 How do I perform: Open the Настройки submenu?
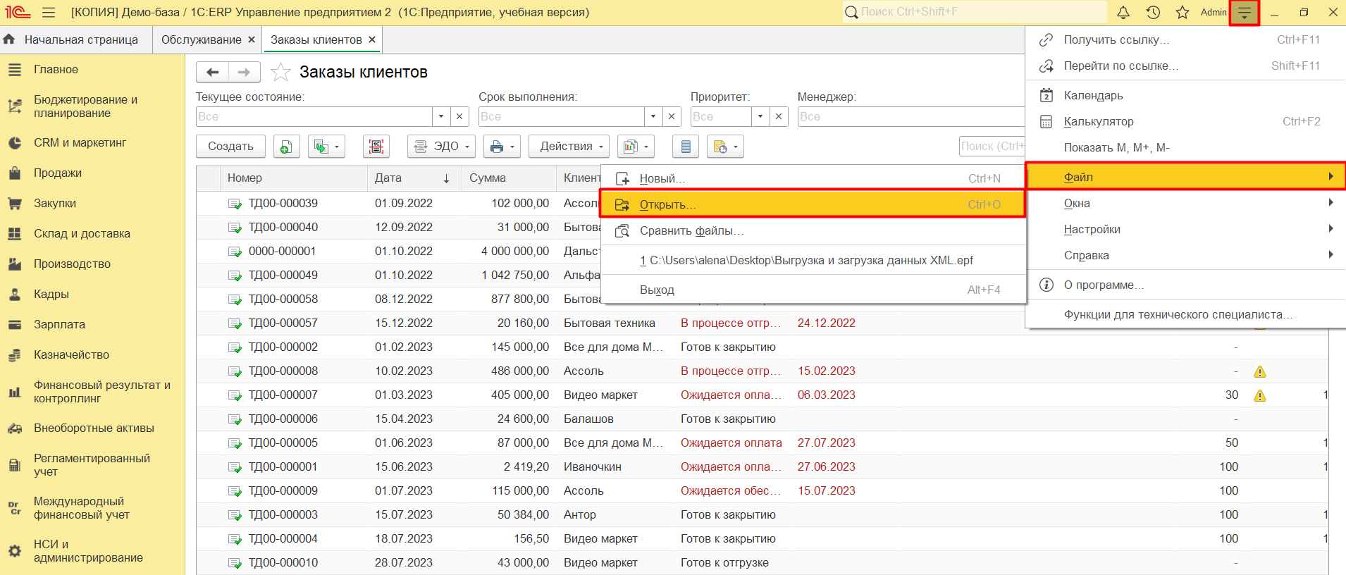(1185, 229)
